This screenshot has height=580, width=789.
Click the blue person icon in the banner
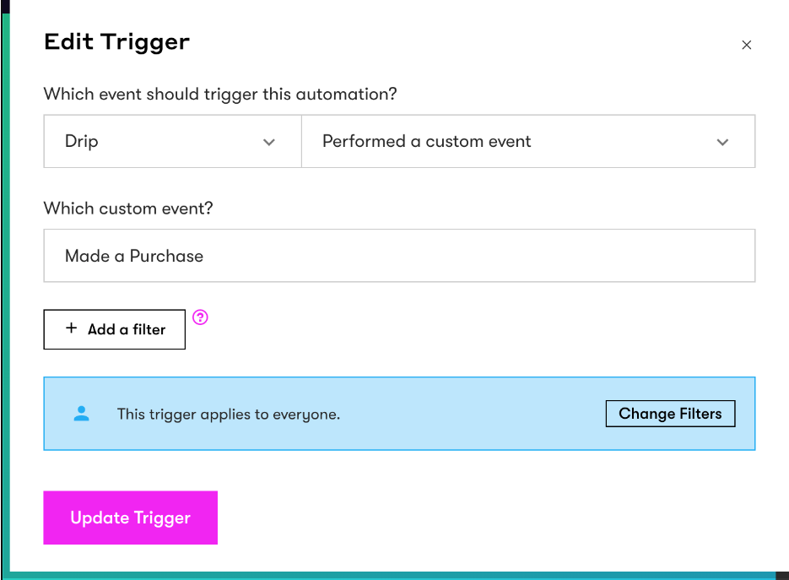pos(82,413)
